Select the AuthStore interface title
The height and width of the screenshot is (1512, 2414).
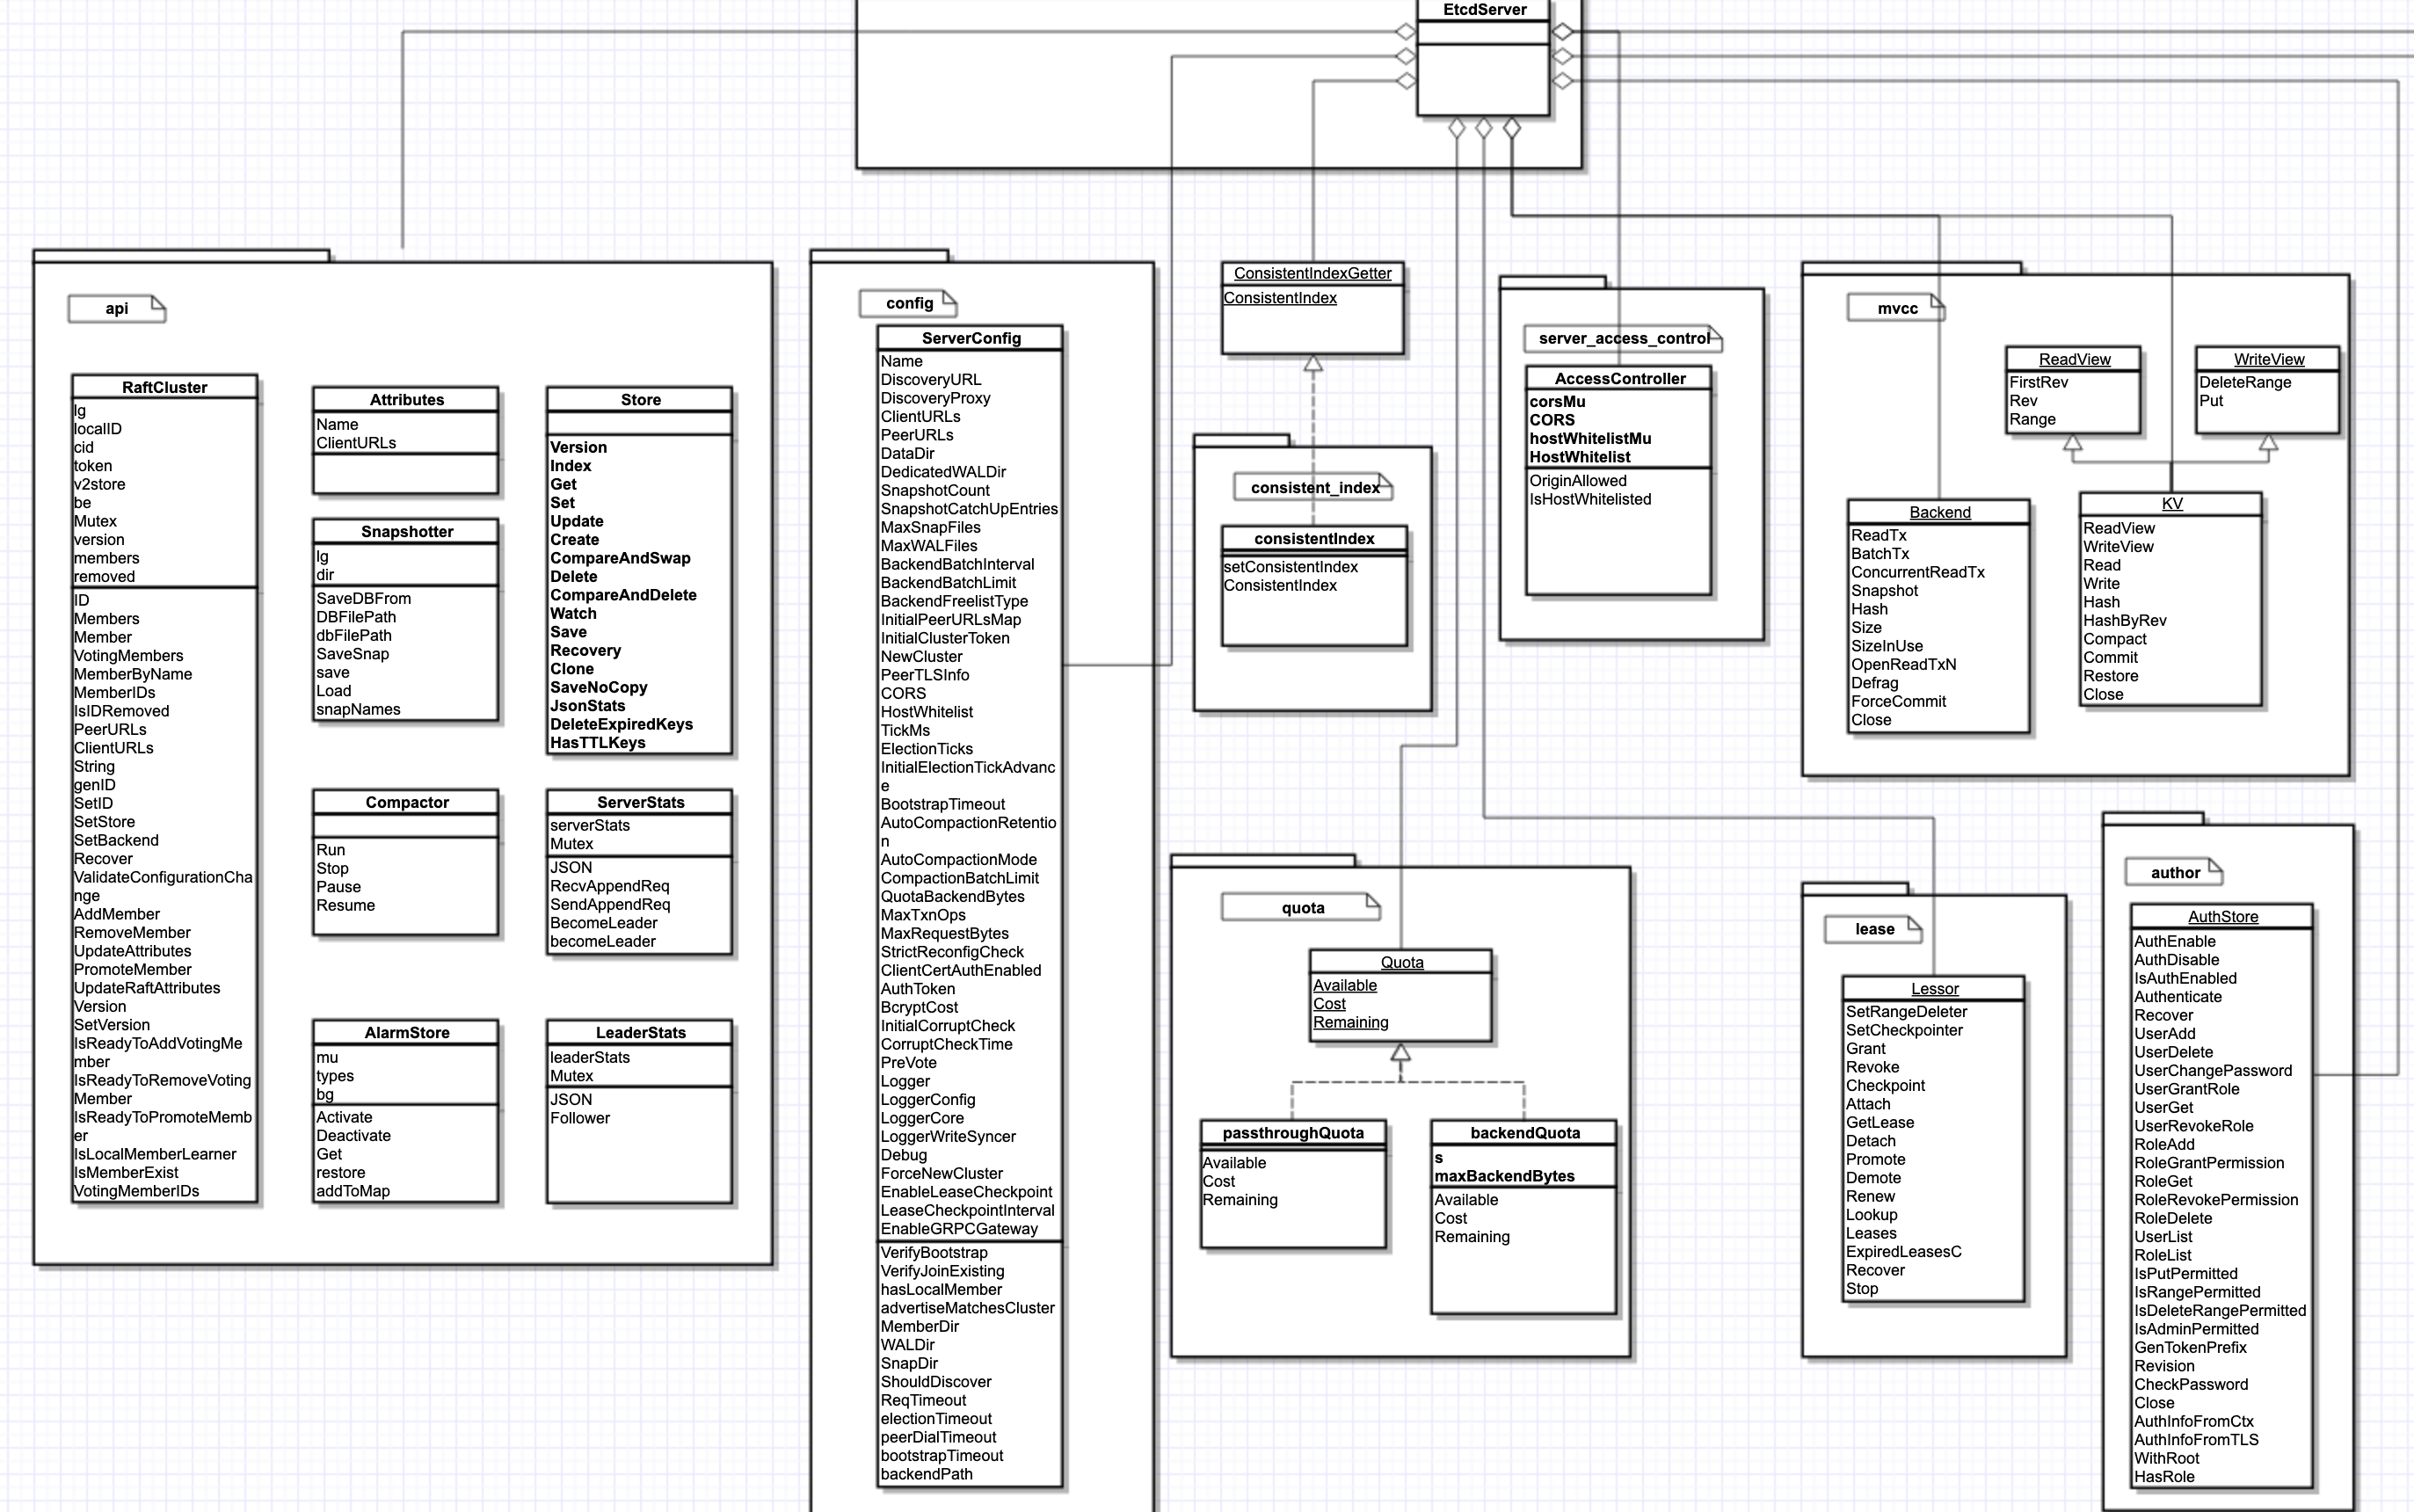pos(2222,917)
